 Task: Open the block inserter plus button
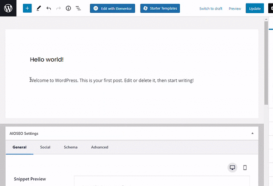click(27, 8)
